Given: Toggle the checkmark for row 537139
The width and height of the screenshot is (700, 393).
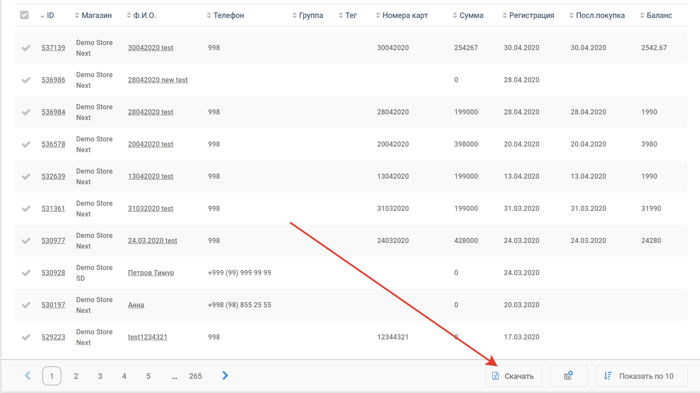Looking at the screenshot, I should (x=26, y=48).
